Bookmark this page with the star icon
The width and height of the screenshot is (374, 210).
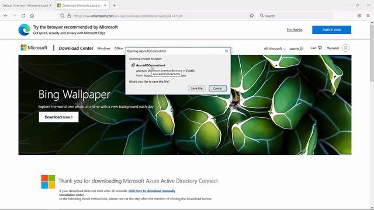point(251,16)
